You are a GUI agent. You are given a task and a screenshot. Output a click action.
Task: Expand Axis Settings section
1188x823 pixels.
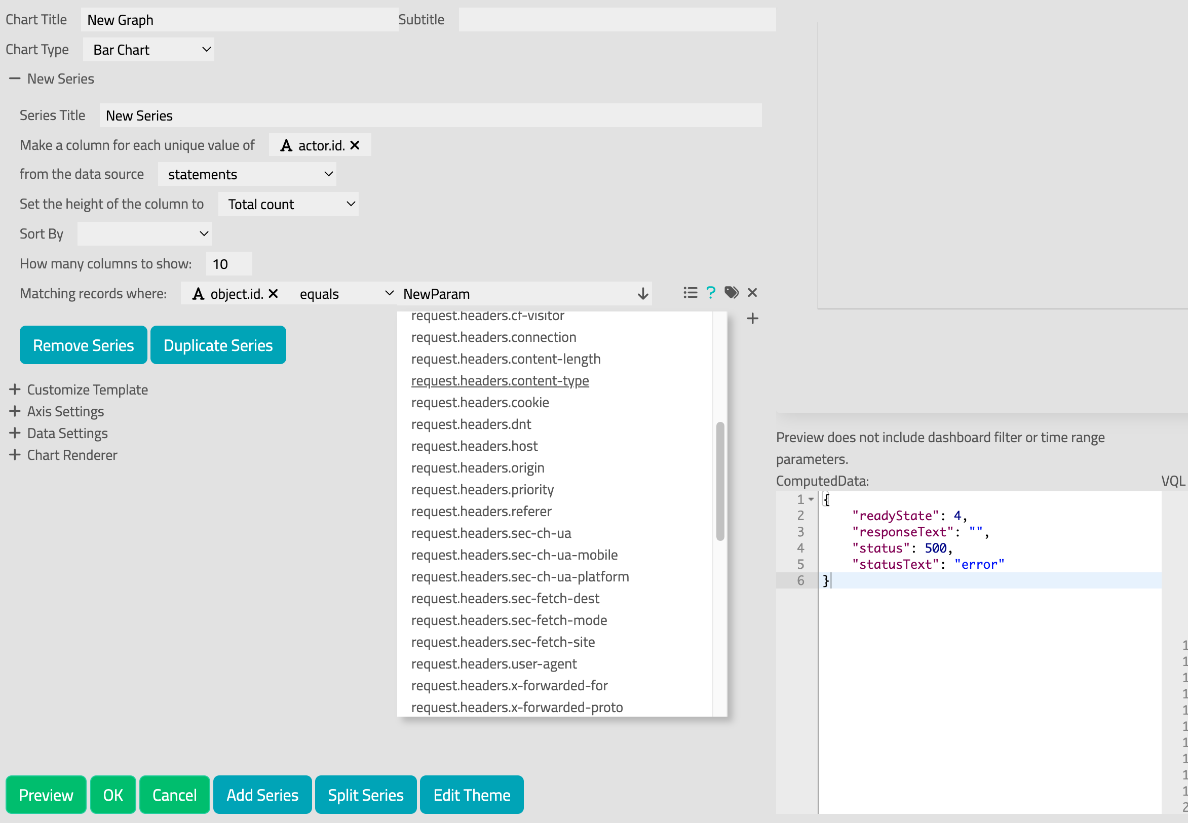pos(15,411)
